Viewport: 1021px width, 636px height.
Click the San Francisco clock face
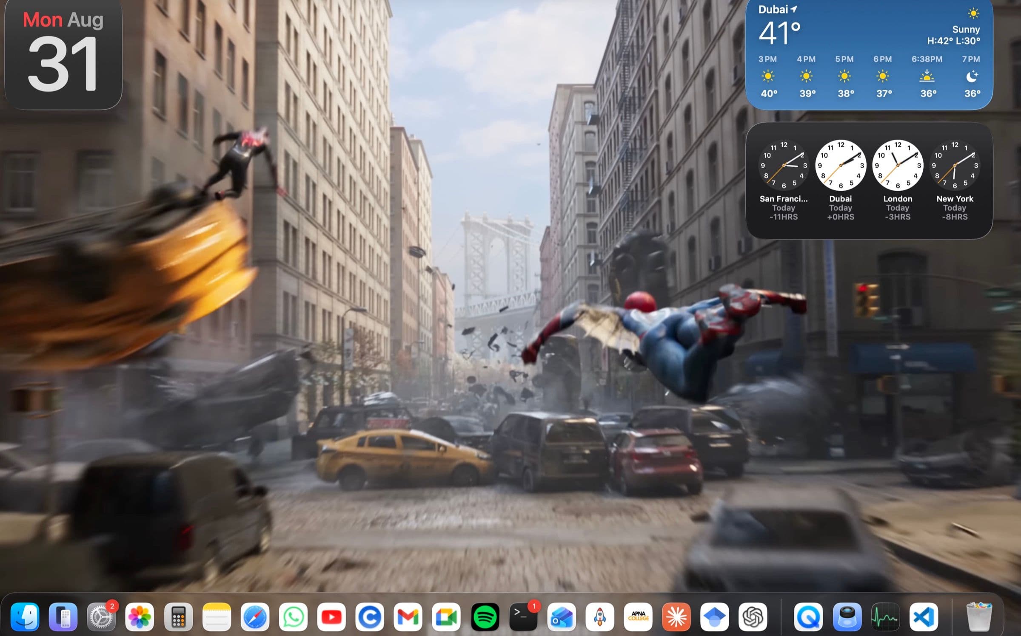tap(784, 165)
